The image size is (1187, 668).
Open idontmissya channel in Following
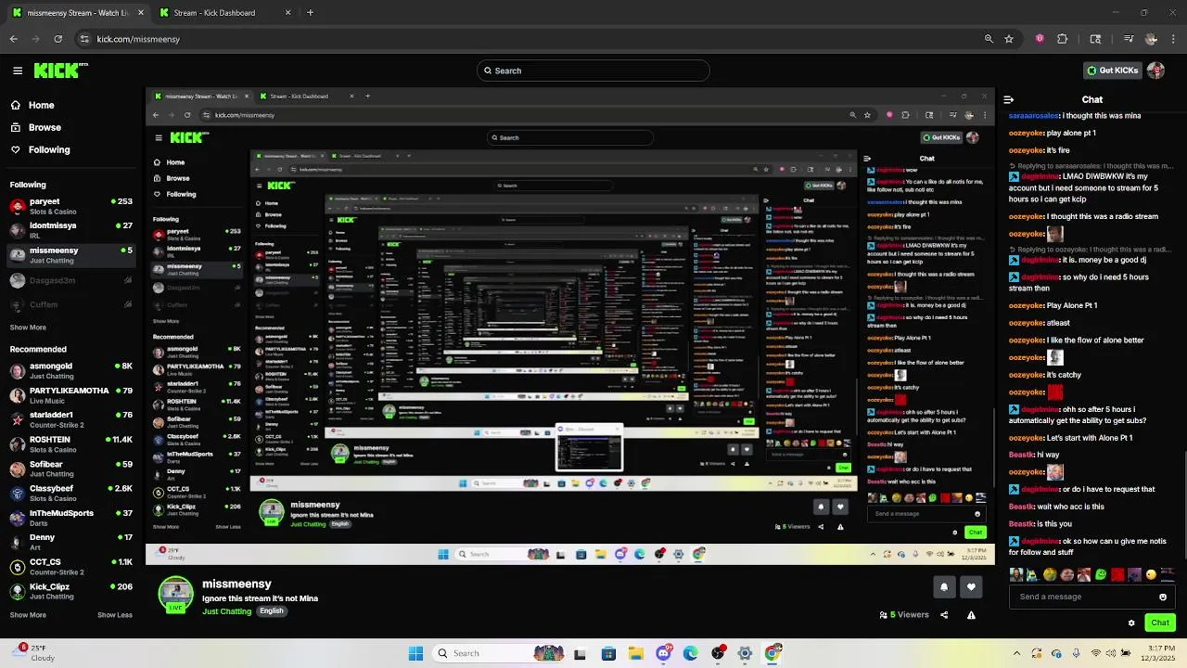pos(70,230)
